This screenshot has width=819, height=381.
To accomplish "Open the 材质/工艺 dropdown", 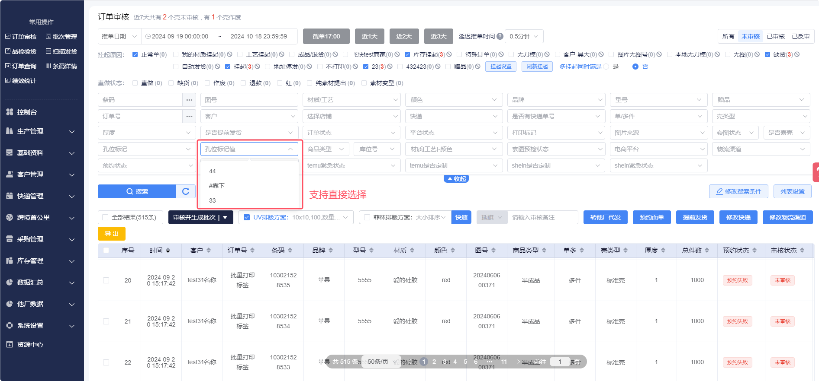I will [x=352, y=100].
